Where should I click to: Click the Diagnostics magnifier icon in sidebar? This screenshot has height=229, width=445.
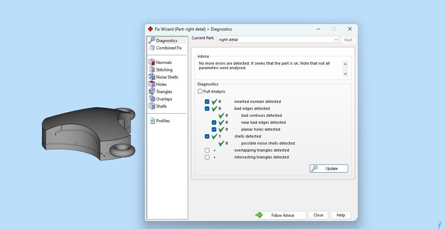coord(152,41)
